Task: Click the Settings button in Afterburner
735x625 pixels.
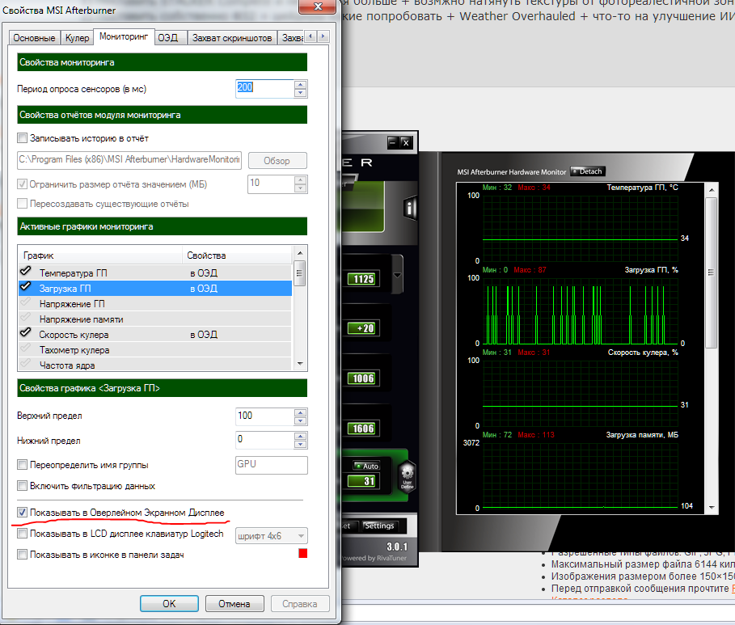Action: point(379,526)
